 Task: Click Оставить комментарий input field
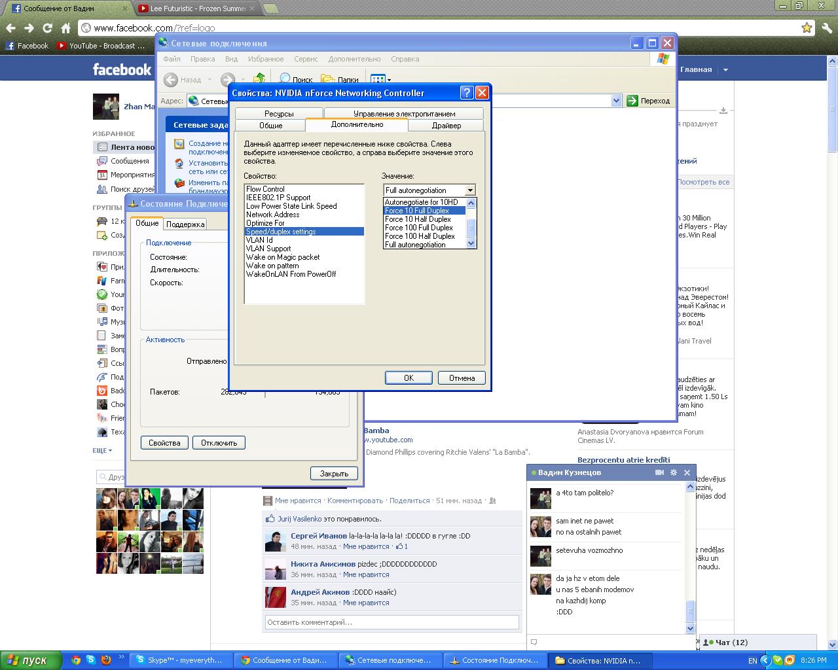coord(392,622)
